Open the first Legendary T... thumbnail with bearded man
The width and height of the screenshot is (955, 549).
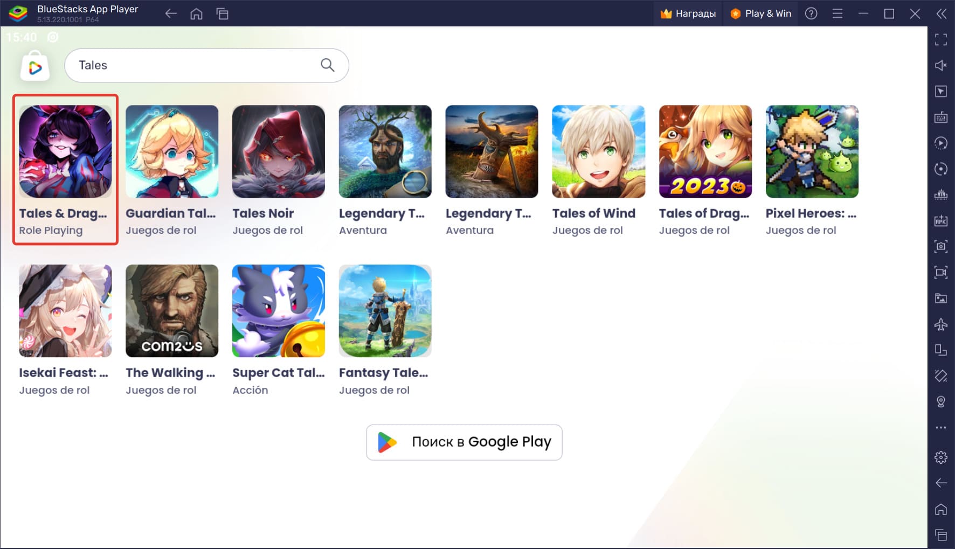(x=385, y=151)
